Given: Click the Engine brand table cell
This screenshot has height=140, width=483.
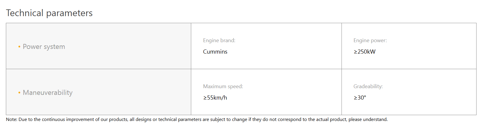Looking at the screenshot, I should tap(266, 46).
